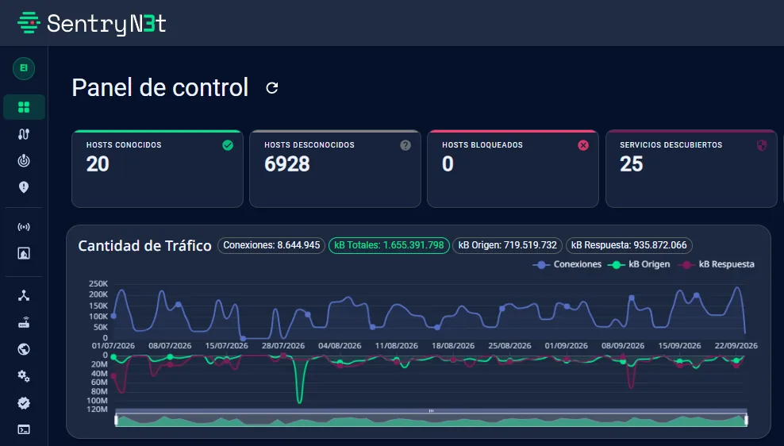Click the question mark icon on Hosts Desconocidos
Viewport: 784px width, 446px height.
(x=405, y=145)
